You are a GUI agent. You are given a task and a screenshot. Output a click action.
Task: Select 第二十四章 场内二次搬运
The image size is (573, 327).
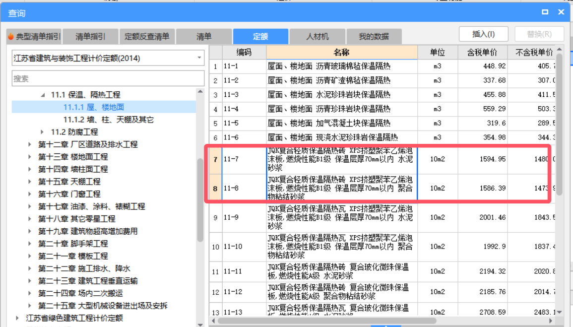80,293
